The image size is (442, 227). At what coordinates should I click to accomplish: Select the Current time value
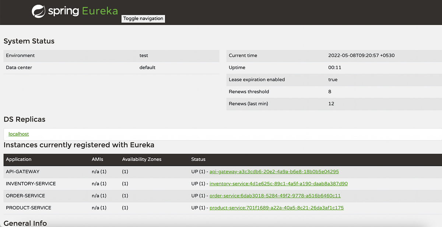(362, 55)
